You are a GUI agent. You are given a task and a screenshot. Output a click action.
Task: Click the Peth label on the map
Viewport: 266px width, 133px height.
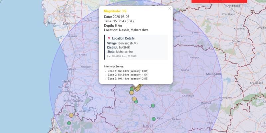[122, 102]
